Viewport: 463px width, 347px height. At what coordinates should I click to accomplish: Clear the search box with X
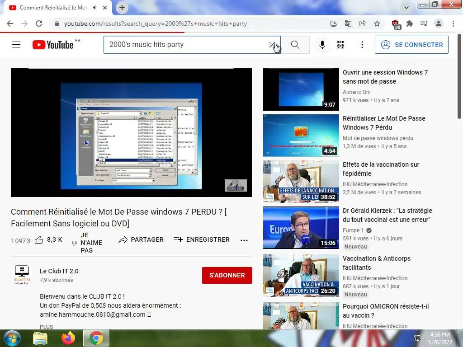(272, 45)
